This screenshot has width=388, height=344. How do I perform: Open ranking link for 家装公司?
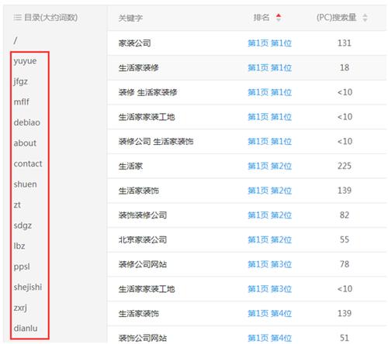(269, 43)
